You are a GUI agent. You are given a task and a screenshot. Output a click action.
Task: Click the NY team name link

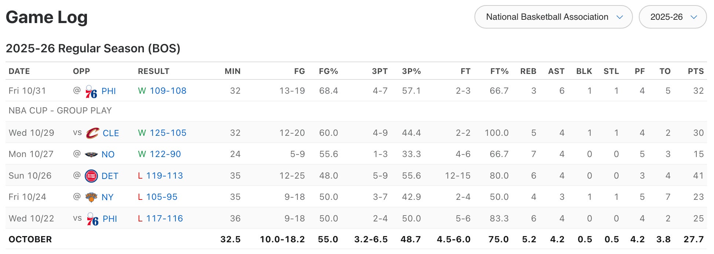pyautogui.click(x=107, y=197)
